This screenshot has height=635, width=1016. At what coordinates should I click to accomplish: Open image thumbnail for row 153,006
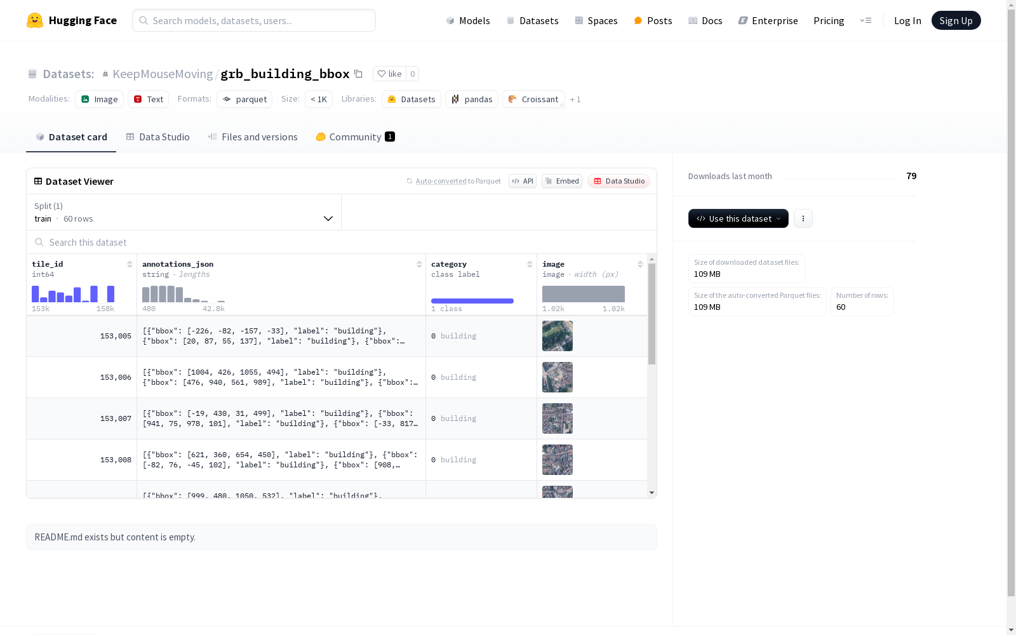click(558, 377)
